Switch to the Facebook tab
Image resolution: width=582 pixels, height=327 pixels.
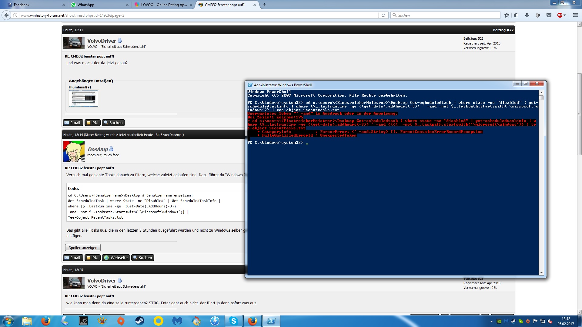coord(22,5)
